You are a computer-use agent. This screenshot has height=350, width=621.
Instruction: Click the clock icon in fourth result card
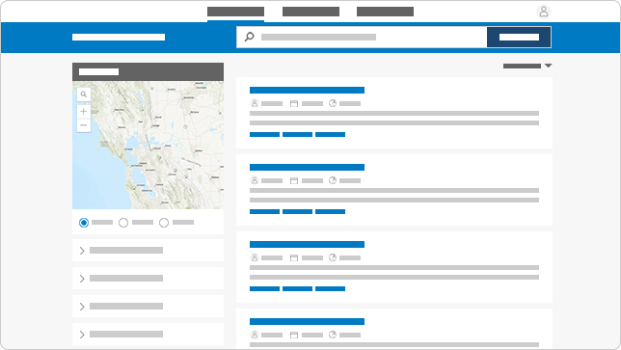pos(333,335)
